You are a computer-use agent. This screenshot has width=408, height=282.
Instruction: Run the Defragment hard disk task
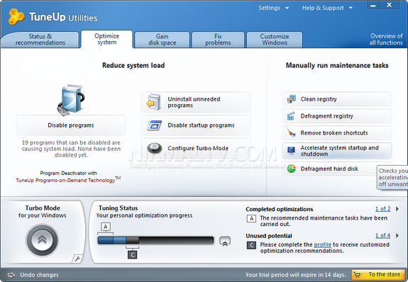click(337, 169)
